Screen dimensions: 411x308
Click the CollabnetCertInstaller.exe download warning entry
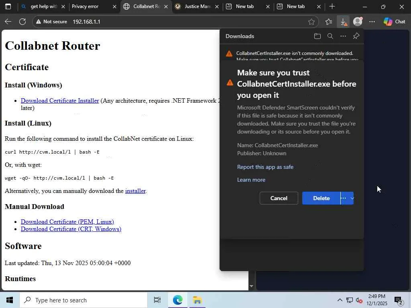292,55
